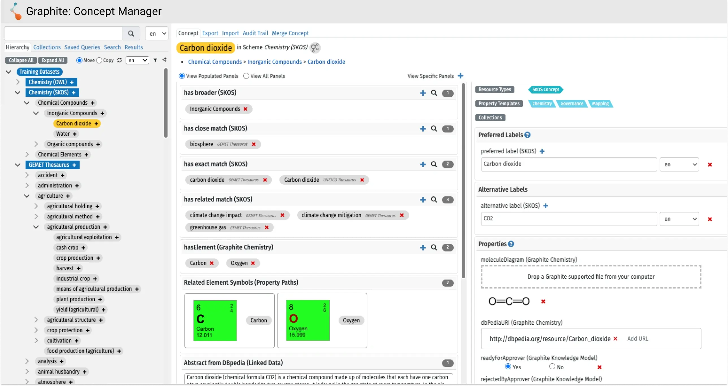This screenshot has width=728, height=386.
Task: Search has exact match concepts
Action: coord(434,164)
